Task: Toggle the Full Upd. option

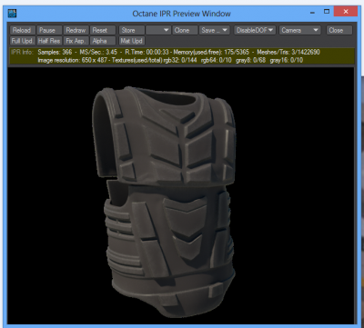Action: [x=23, y=41]
